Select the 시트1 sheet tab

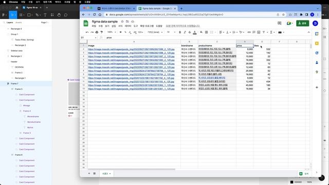106,174
